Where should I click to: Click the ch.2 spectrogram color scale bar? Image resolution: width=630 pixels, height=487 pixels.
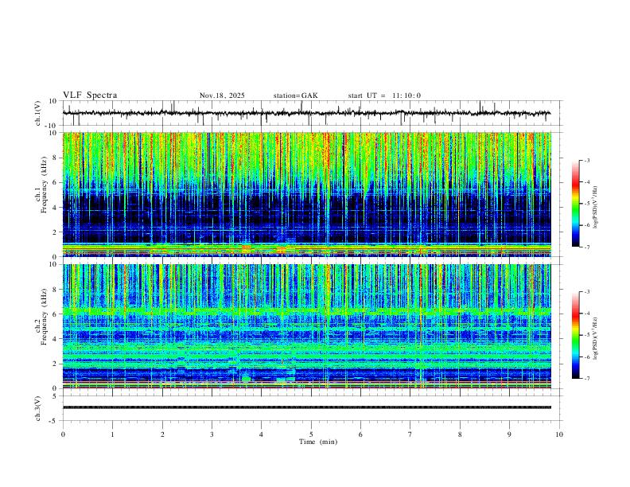point(575,335)
